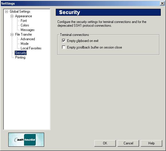Close the Settings dialog window
This screenshot has height=151, width=166.
(162, 3)
